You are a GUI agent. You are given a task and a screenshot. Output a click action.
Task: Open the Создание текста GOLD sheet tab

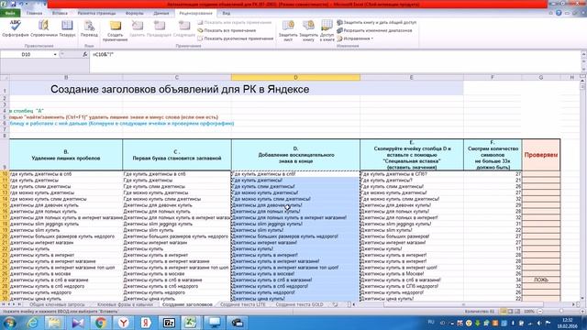299,304
